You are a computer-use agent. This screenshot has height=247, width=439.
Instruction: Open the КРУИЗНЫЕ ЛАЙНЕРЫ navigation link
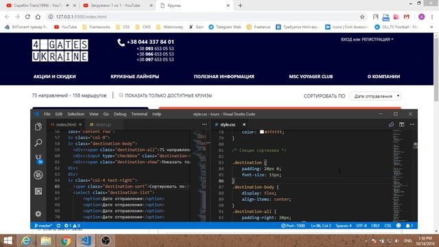[134, 76]
